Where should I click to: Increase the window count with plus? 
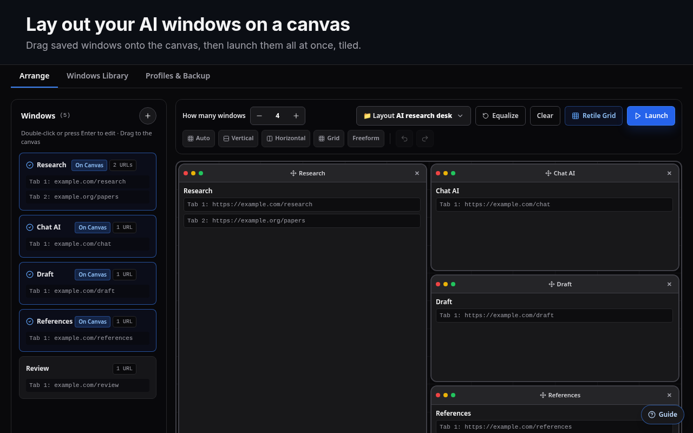(296, 116)
